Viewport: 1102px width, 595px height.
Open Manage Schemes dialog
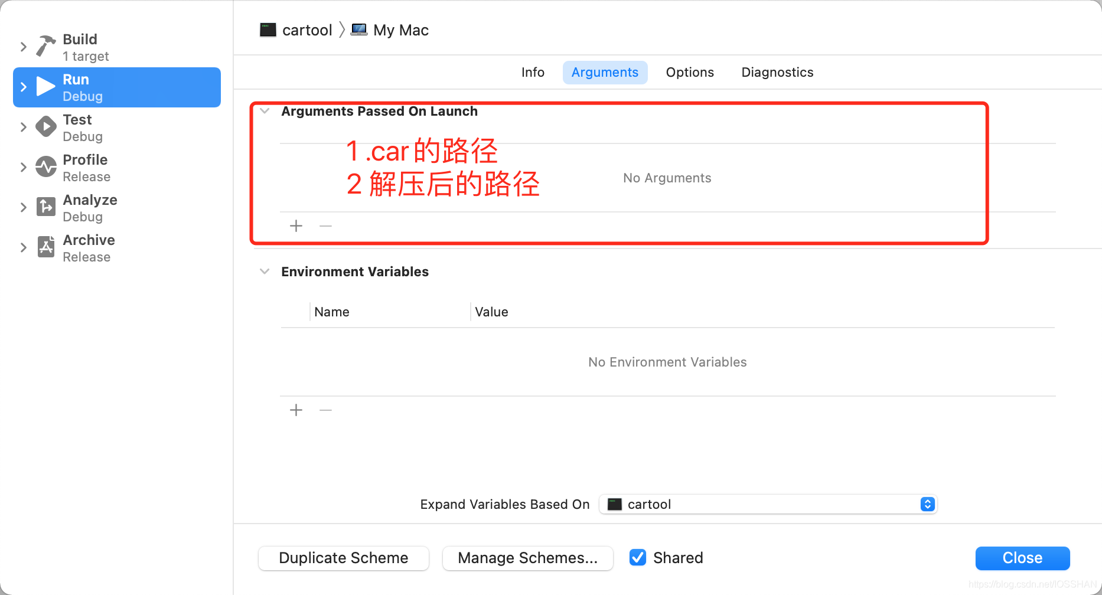click(527, 557)
